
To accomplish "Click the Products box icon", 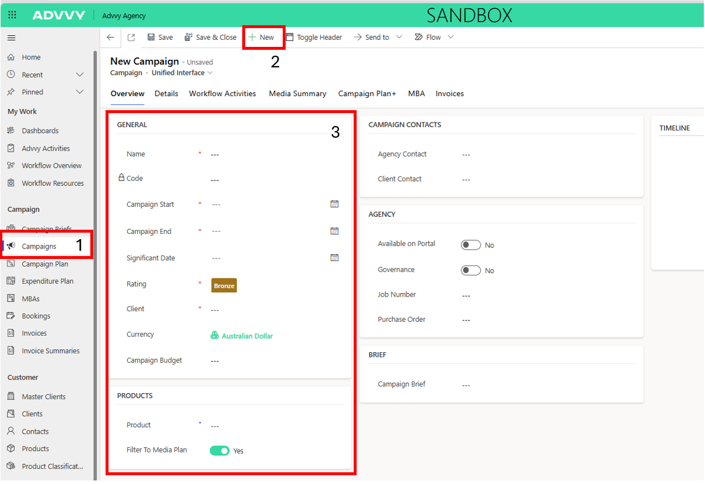I will (x=11, y=448).
